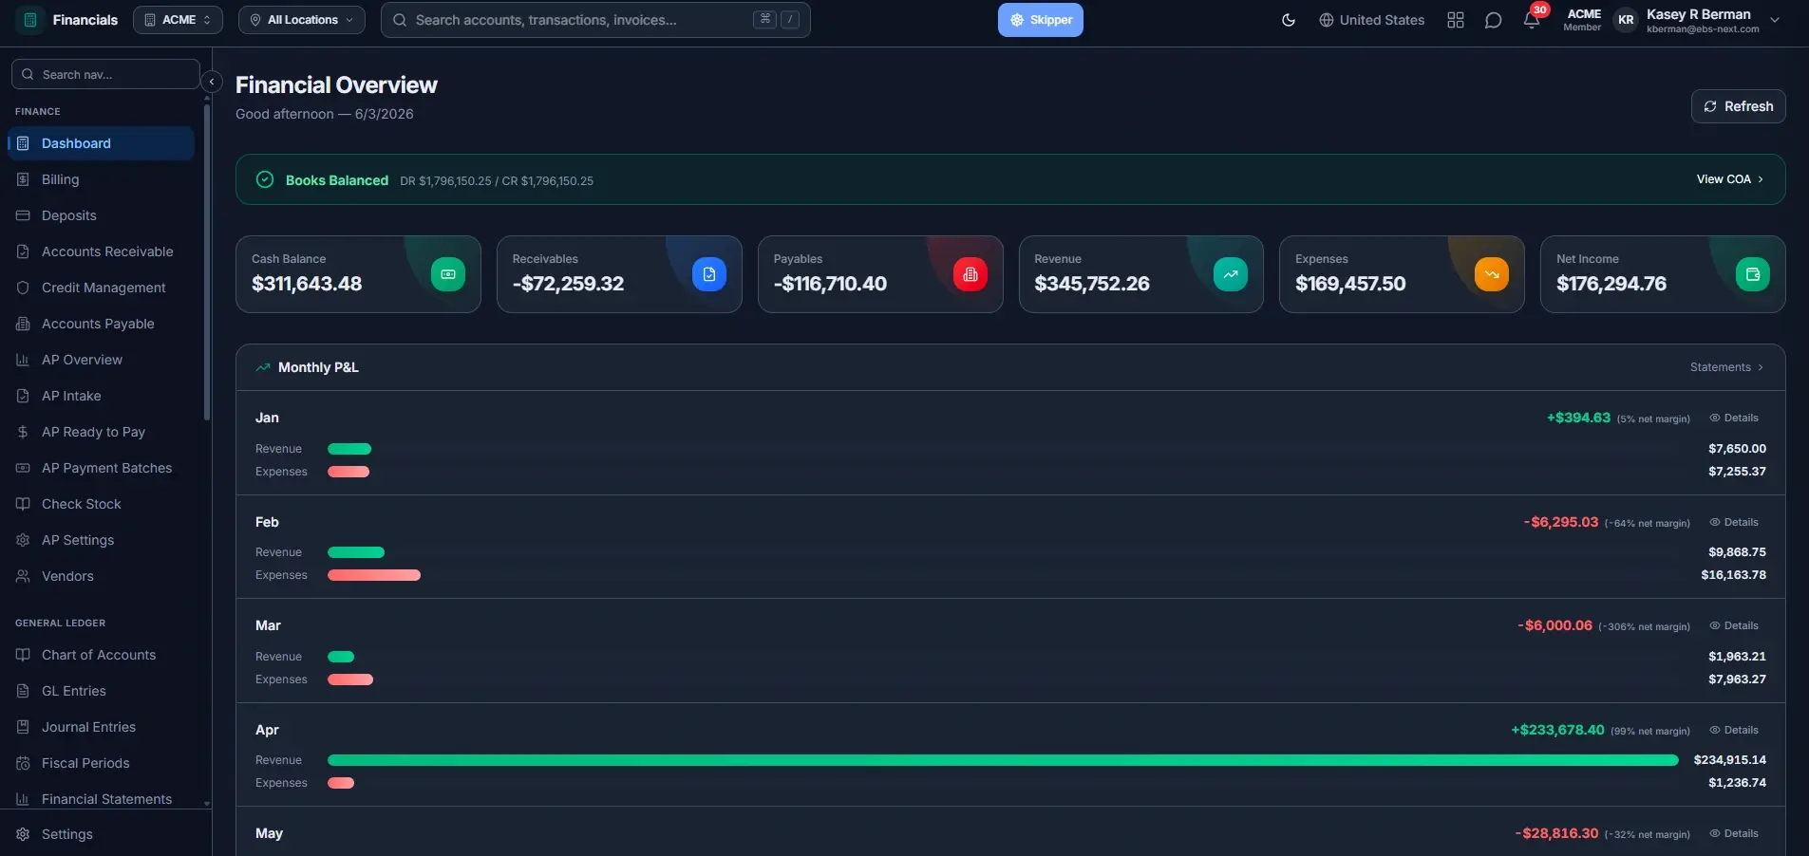The height and width of the screenshot is (856, 1809).
Task: Click the AP Settings gear icon
Action: pos(23,540)
